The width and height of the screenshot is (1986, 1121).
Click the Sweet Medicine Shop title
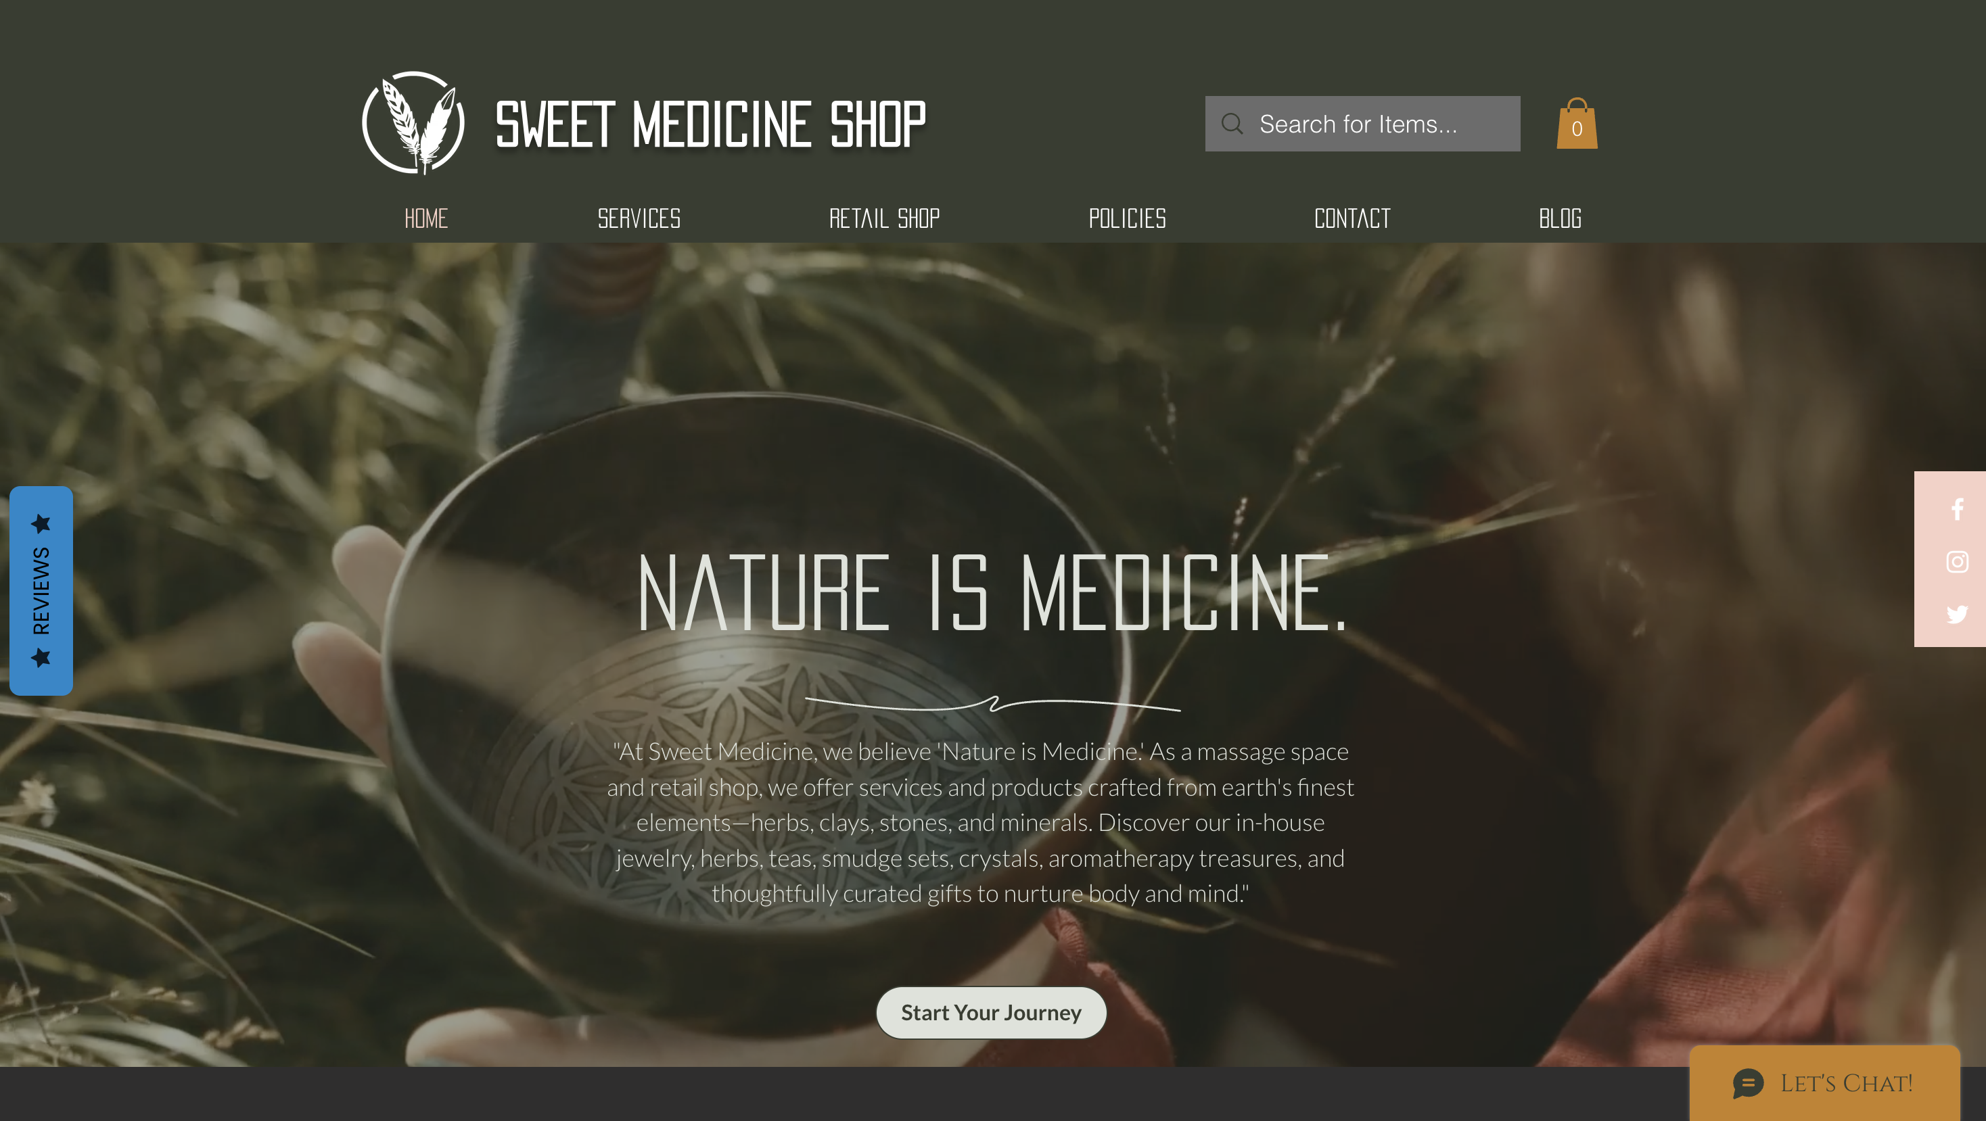710,124
